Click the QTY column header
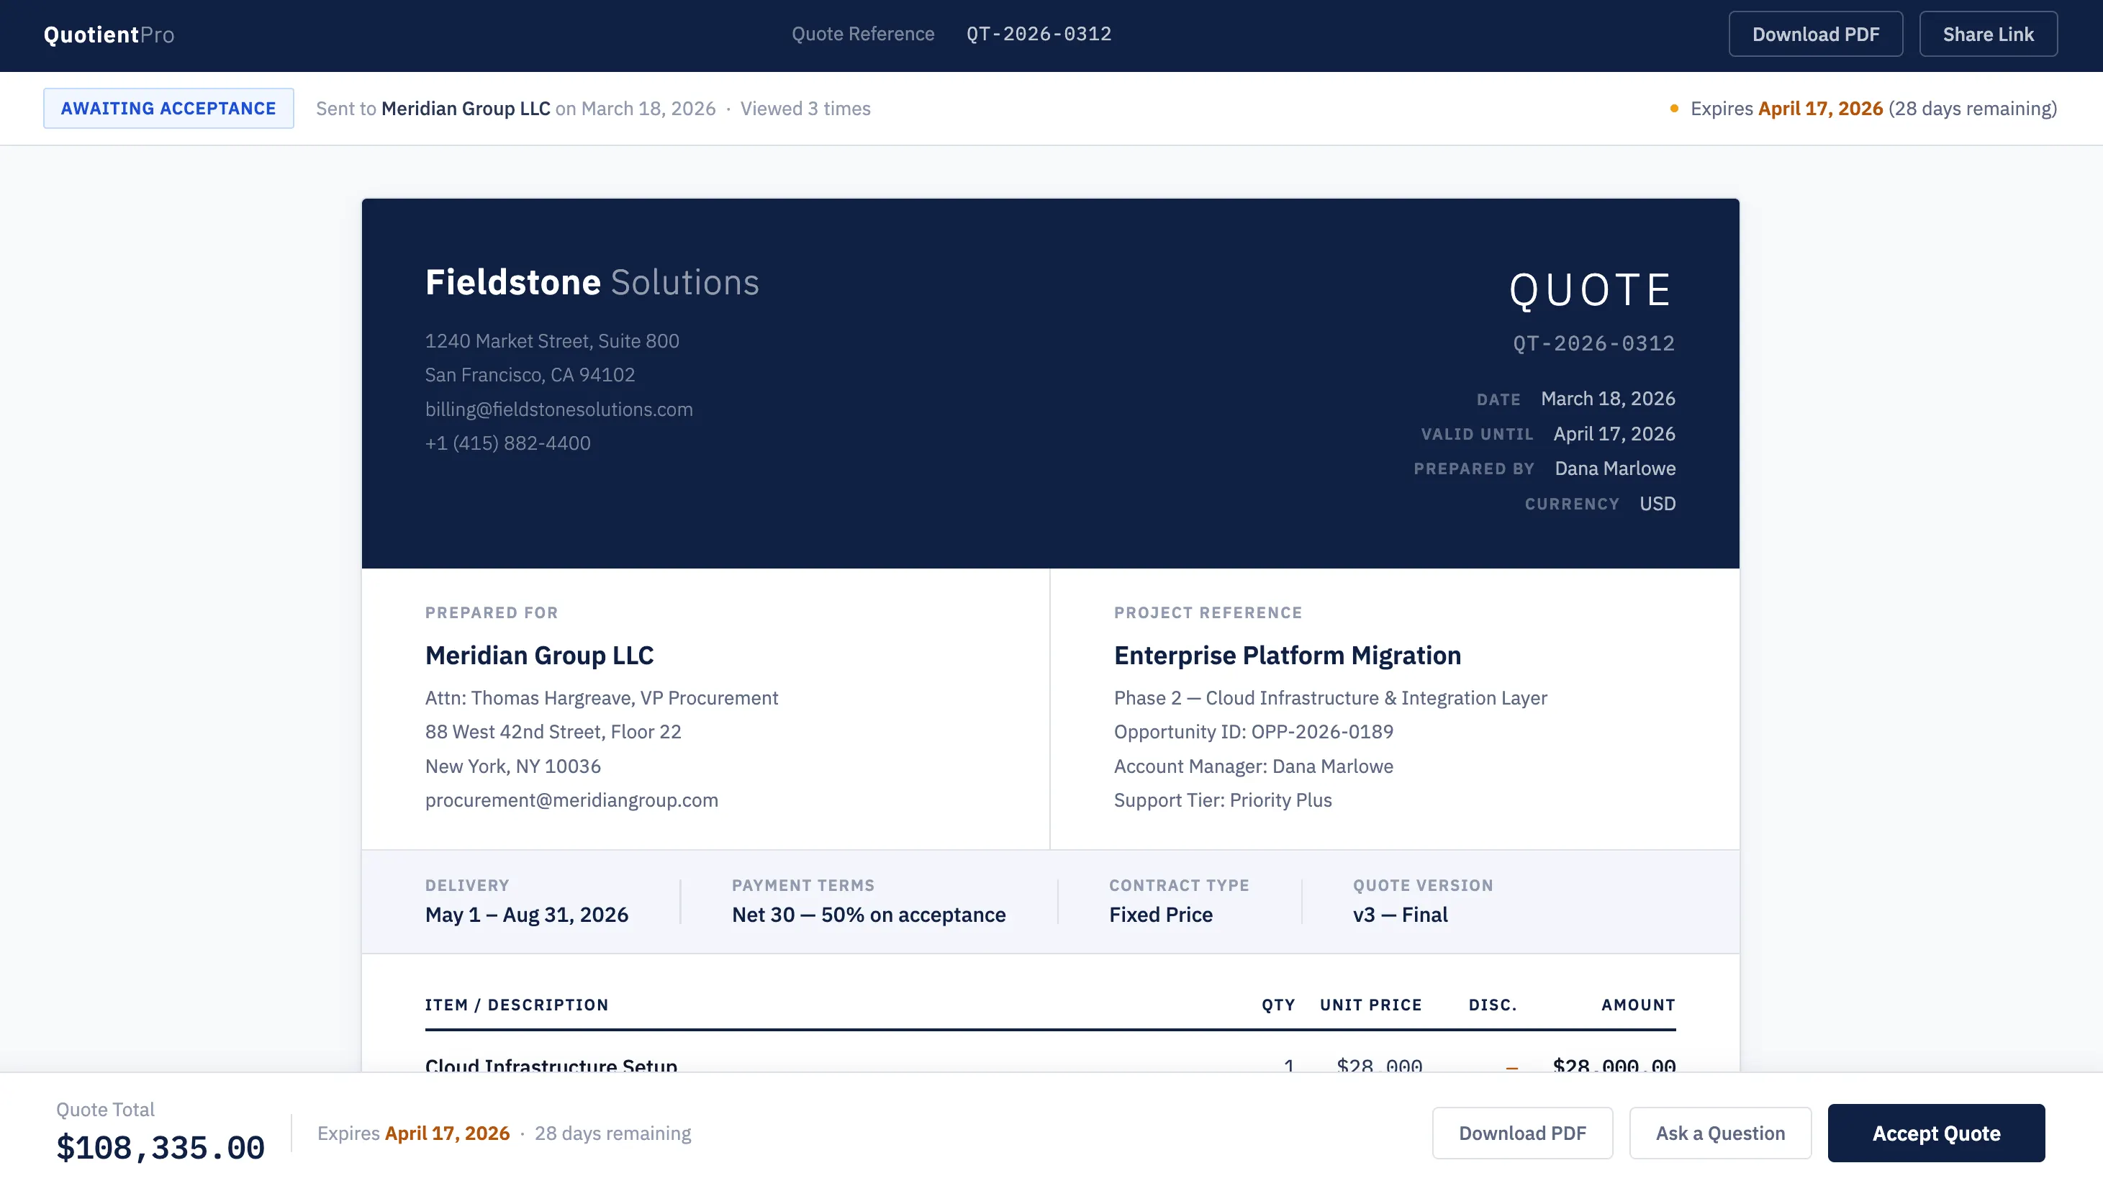The width and height of the screenshot is (2103, 1186). pos(1278,1005)
